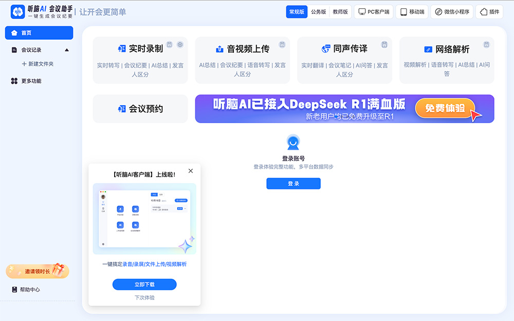
Task: Click the 移动端 button
Action: [412, 12]
